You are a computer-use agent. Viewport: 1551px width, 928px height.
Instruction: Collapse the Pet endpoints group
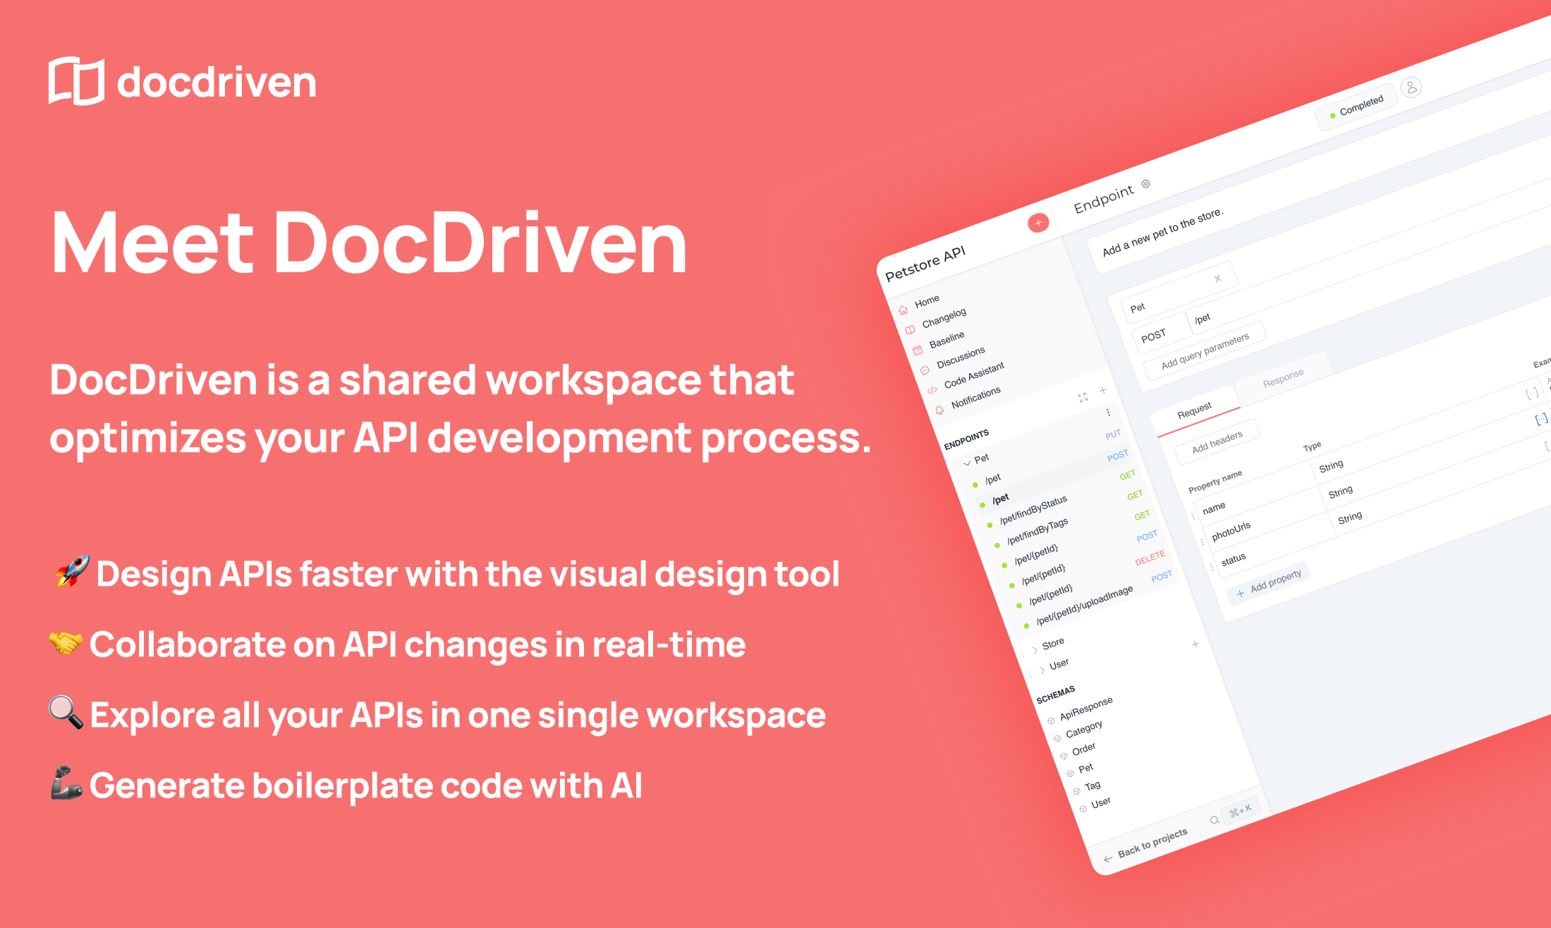point(967,463)
